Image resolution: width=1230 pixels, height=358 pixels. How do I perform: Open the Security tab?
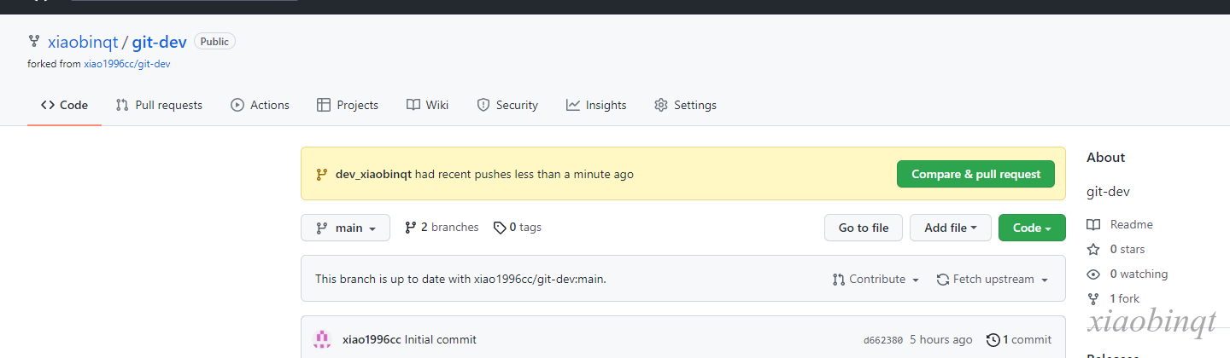507,105
